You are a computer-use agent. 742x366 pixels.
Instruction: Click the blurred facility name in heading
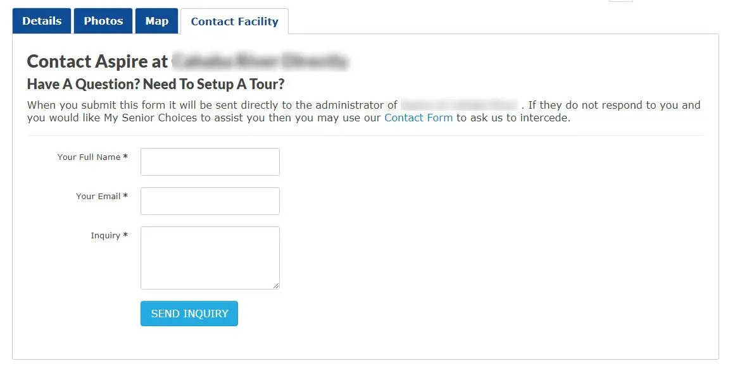click(260, 61)
